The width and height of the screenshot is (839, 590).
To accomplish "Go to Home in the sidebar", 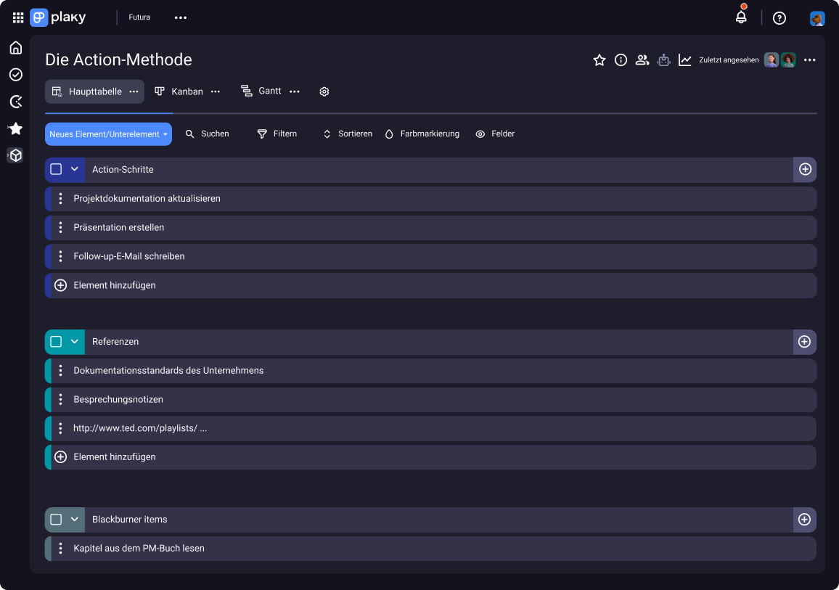I will [x=16, y=48].
